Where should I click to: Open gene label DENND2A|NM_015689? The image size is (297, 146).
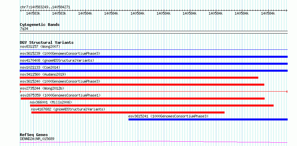tap(37, 139)
